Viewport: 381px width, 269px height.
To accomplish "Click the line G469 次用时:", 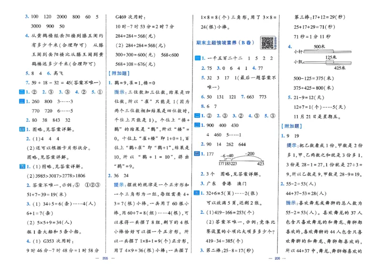I will 130,17.
